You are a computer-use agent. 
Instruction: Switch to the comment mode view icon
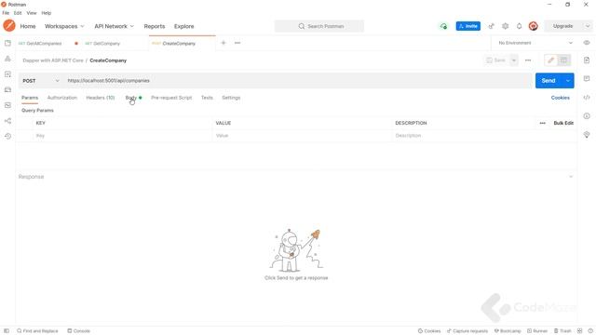tap(563, 60)
